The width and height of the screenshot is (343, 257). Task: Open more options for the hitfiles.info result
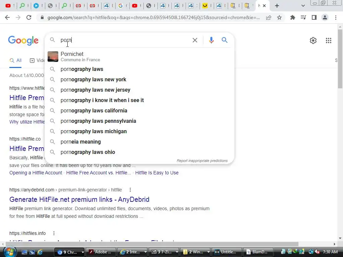click(54, 233)
